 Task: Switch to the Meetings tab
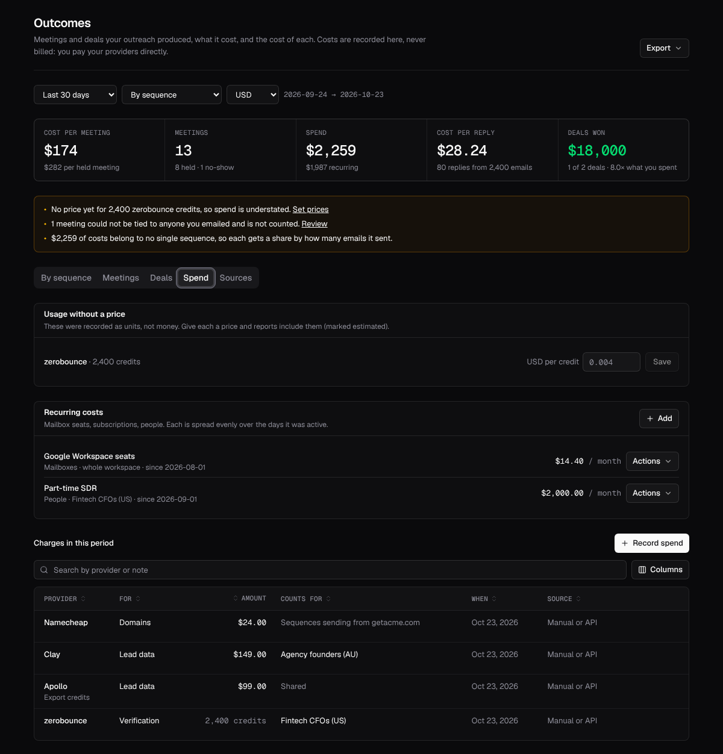pos(120,278)
